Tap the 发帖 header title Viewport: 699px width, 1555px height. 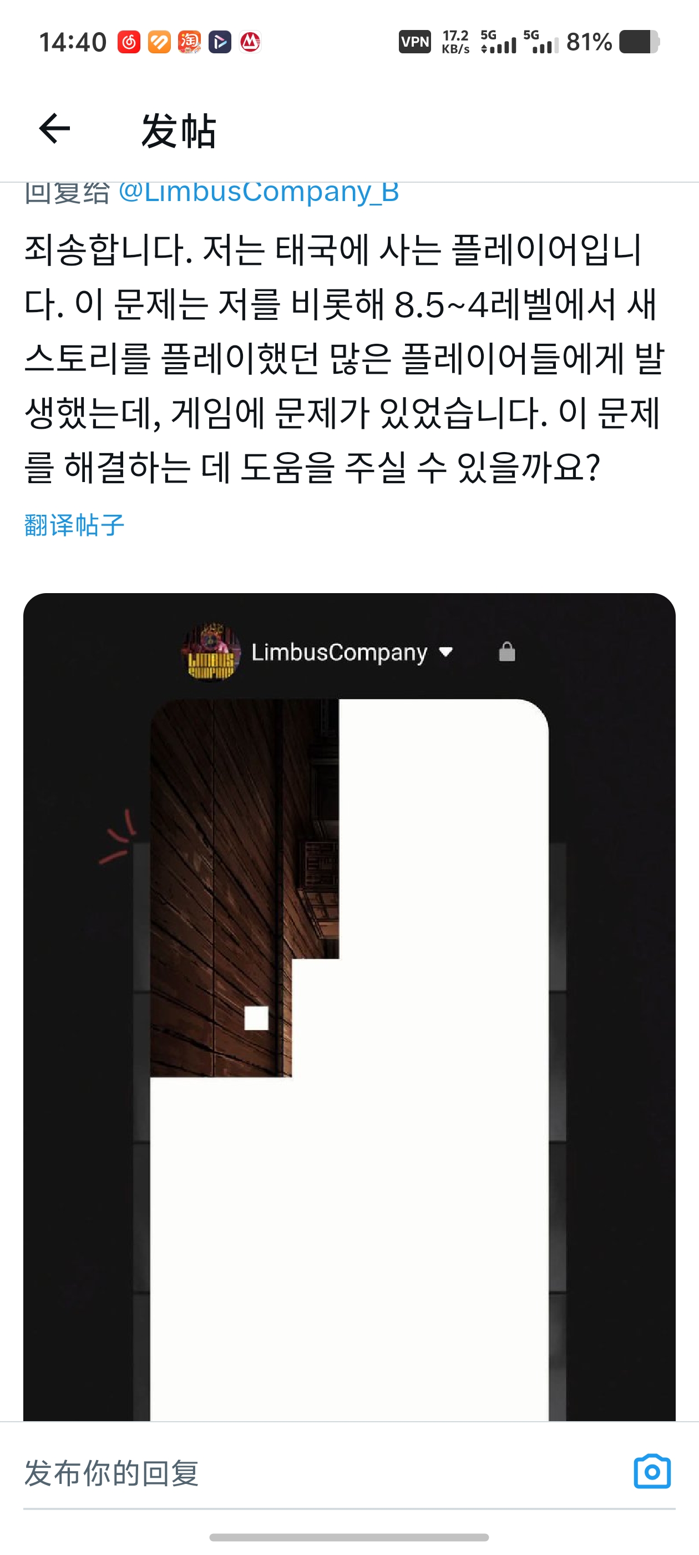(179, 130)
